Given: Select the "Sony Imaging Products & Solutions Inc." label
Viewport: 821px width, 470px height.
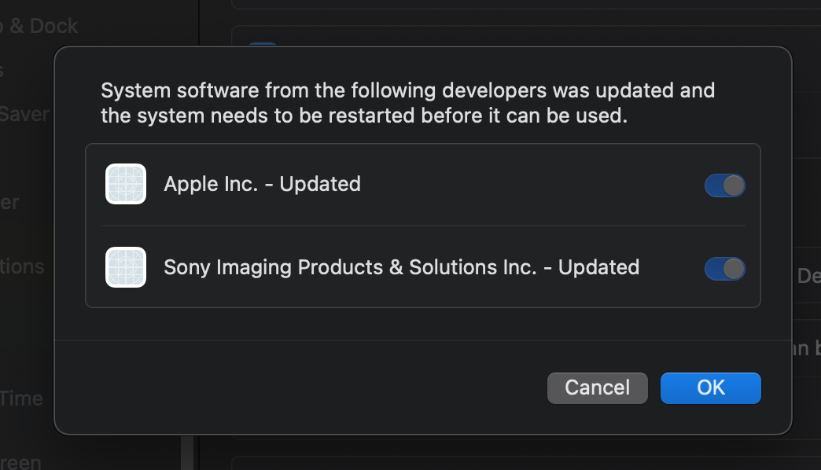Looking at the screenshot, I should pyautogui.click(x=401, y=267).
